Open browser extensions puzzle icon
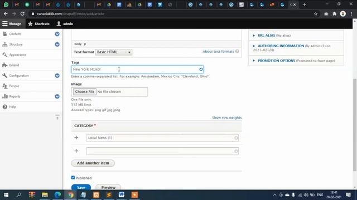The width and height of the screenshot is (357, 200). coord(335,14)
